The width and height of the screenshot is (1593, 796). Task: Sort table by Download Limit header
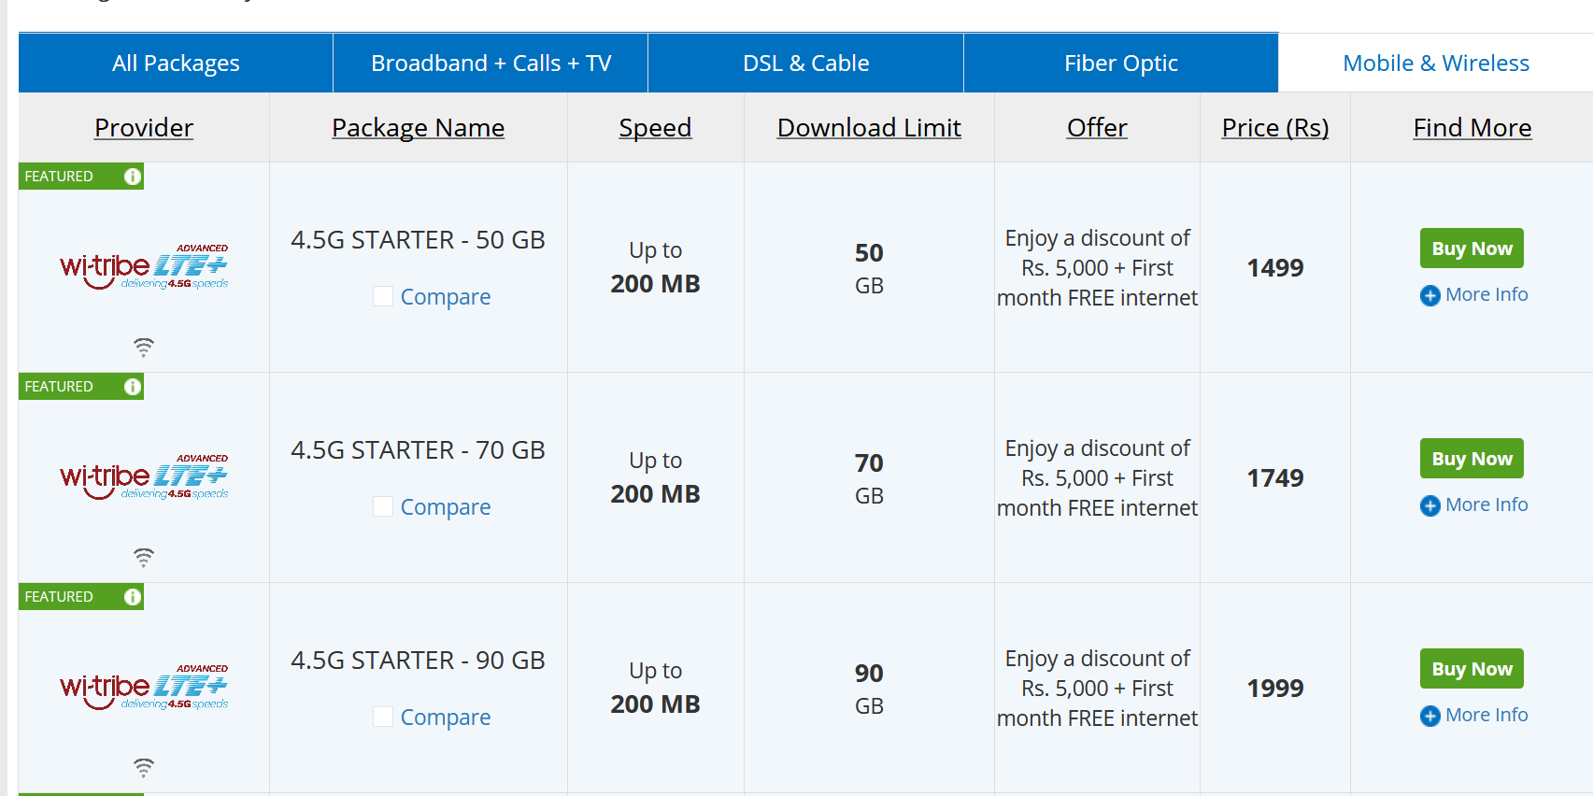pyautogui.click(x=869, y=128)
